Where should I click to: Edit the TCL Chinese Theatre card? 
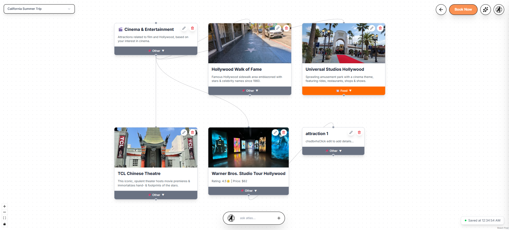pos(184,132)
